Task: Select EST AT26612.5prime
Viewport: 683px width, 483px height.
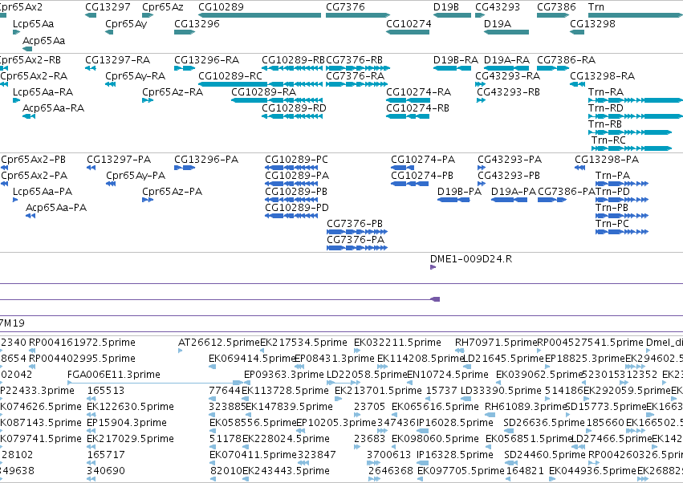Action: tap(181, 351)
